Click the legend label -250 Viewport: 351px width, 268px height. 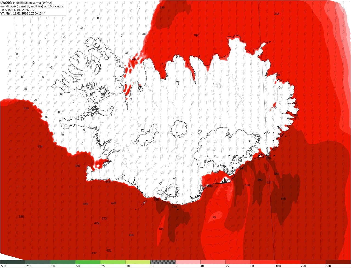click(28, 266)
